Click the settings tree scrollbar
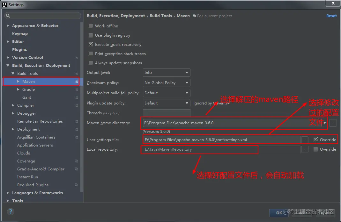The height and width of the screenshot is (222, 341). (x=82, y=107)
